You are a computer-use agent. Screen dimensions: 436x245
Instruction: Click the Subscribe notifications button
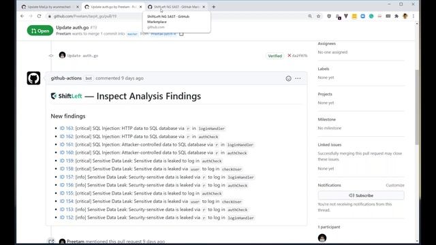(361, 195)
